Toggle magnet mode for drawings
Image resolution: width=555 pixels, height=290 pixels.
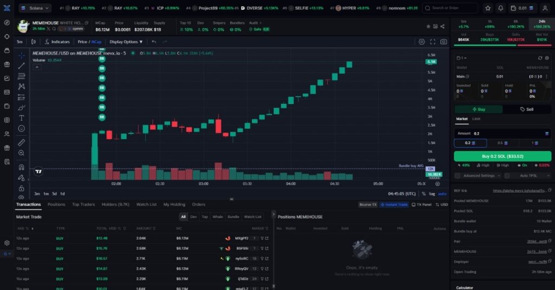pos(21,167)
